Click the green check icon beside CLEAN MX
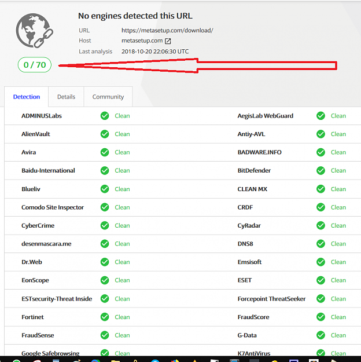This screenshot has width=361, height=362. click(x=321, y=189)
